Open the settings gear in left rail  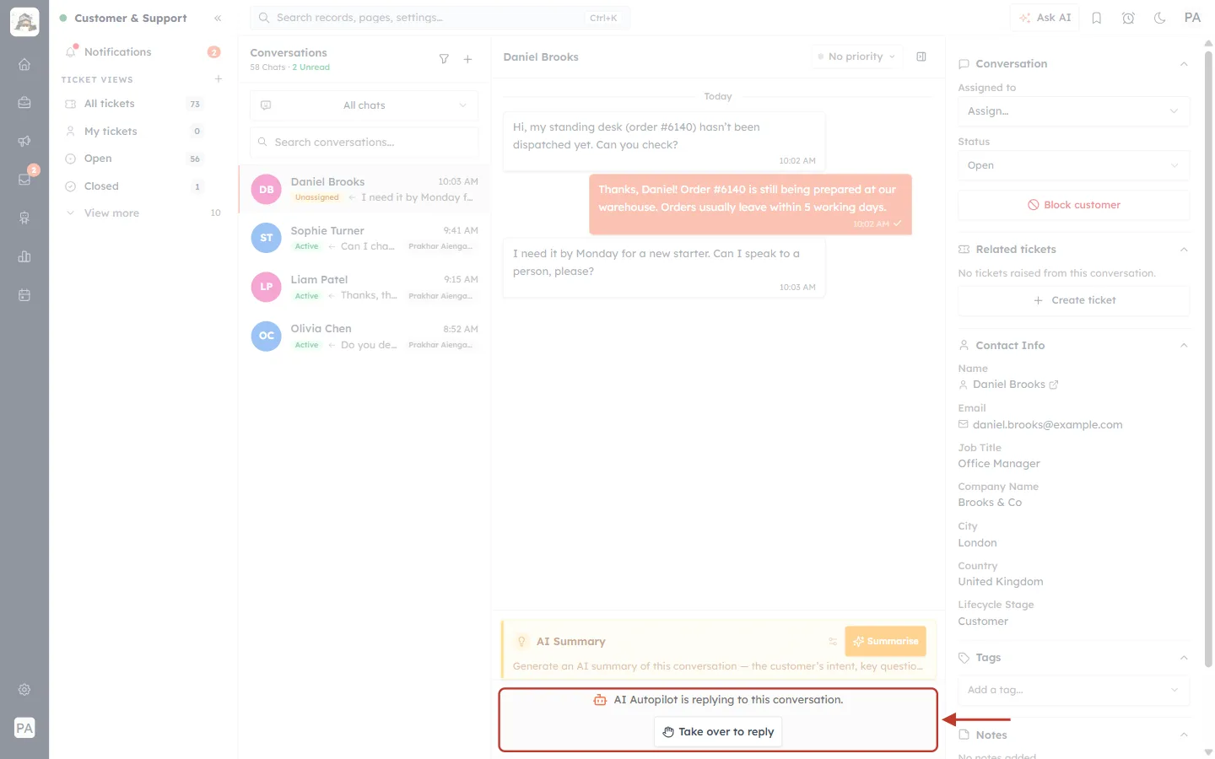point(24,690)
